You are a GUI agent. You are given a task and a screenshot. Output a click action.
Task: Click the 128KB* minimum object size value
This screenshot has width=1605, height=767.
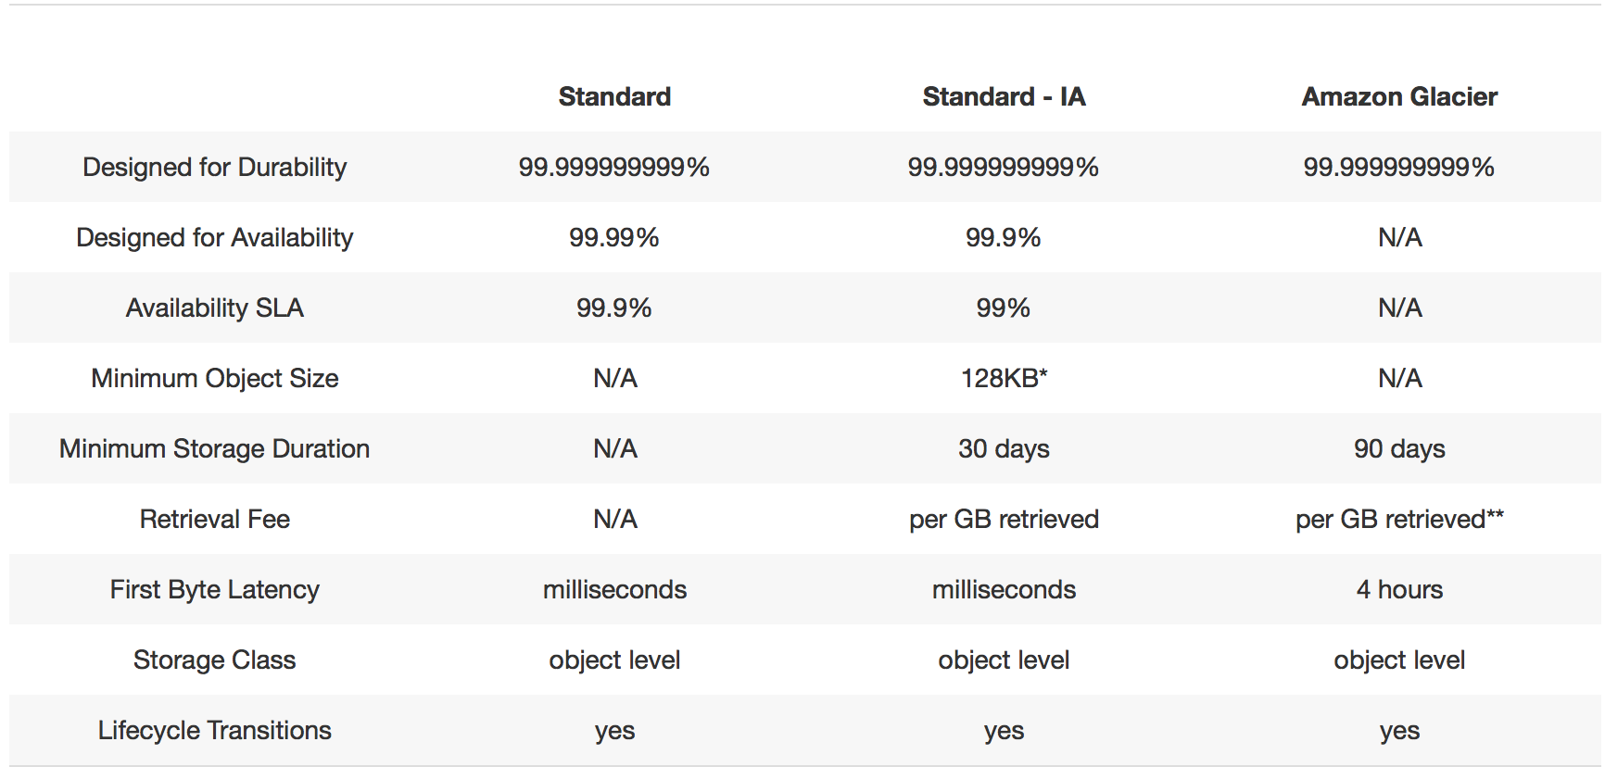point(1004,378)
